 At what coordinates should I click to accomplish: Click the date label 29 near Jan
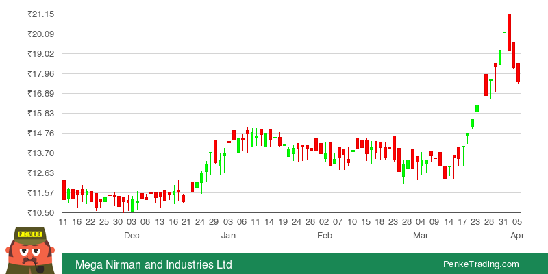[x=214, y=221]
